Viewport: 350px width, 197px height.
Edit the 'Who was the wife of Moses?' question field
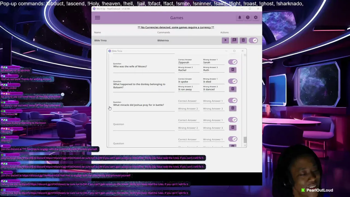pyautogui.click(x=144, y=67)
